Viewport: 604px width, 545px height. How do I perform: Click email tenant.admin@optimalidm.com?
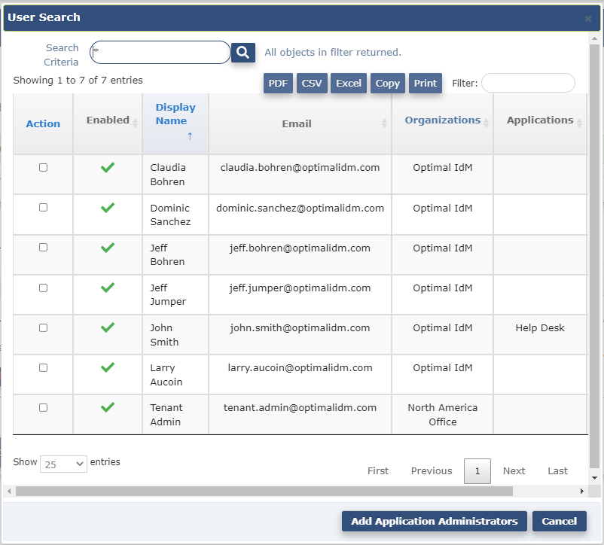[x=300, y=407]
